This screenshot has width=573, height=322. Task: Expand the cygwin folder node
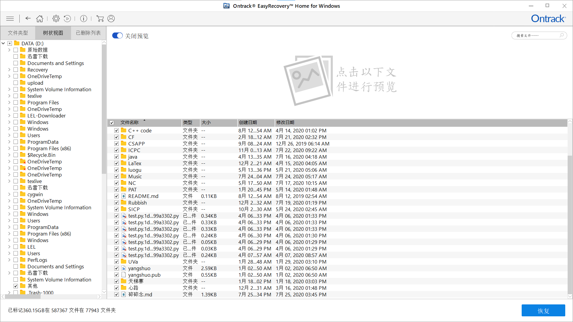(x=9, y=194)
